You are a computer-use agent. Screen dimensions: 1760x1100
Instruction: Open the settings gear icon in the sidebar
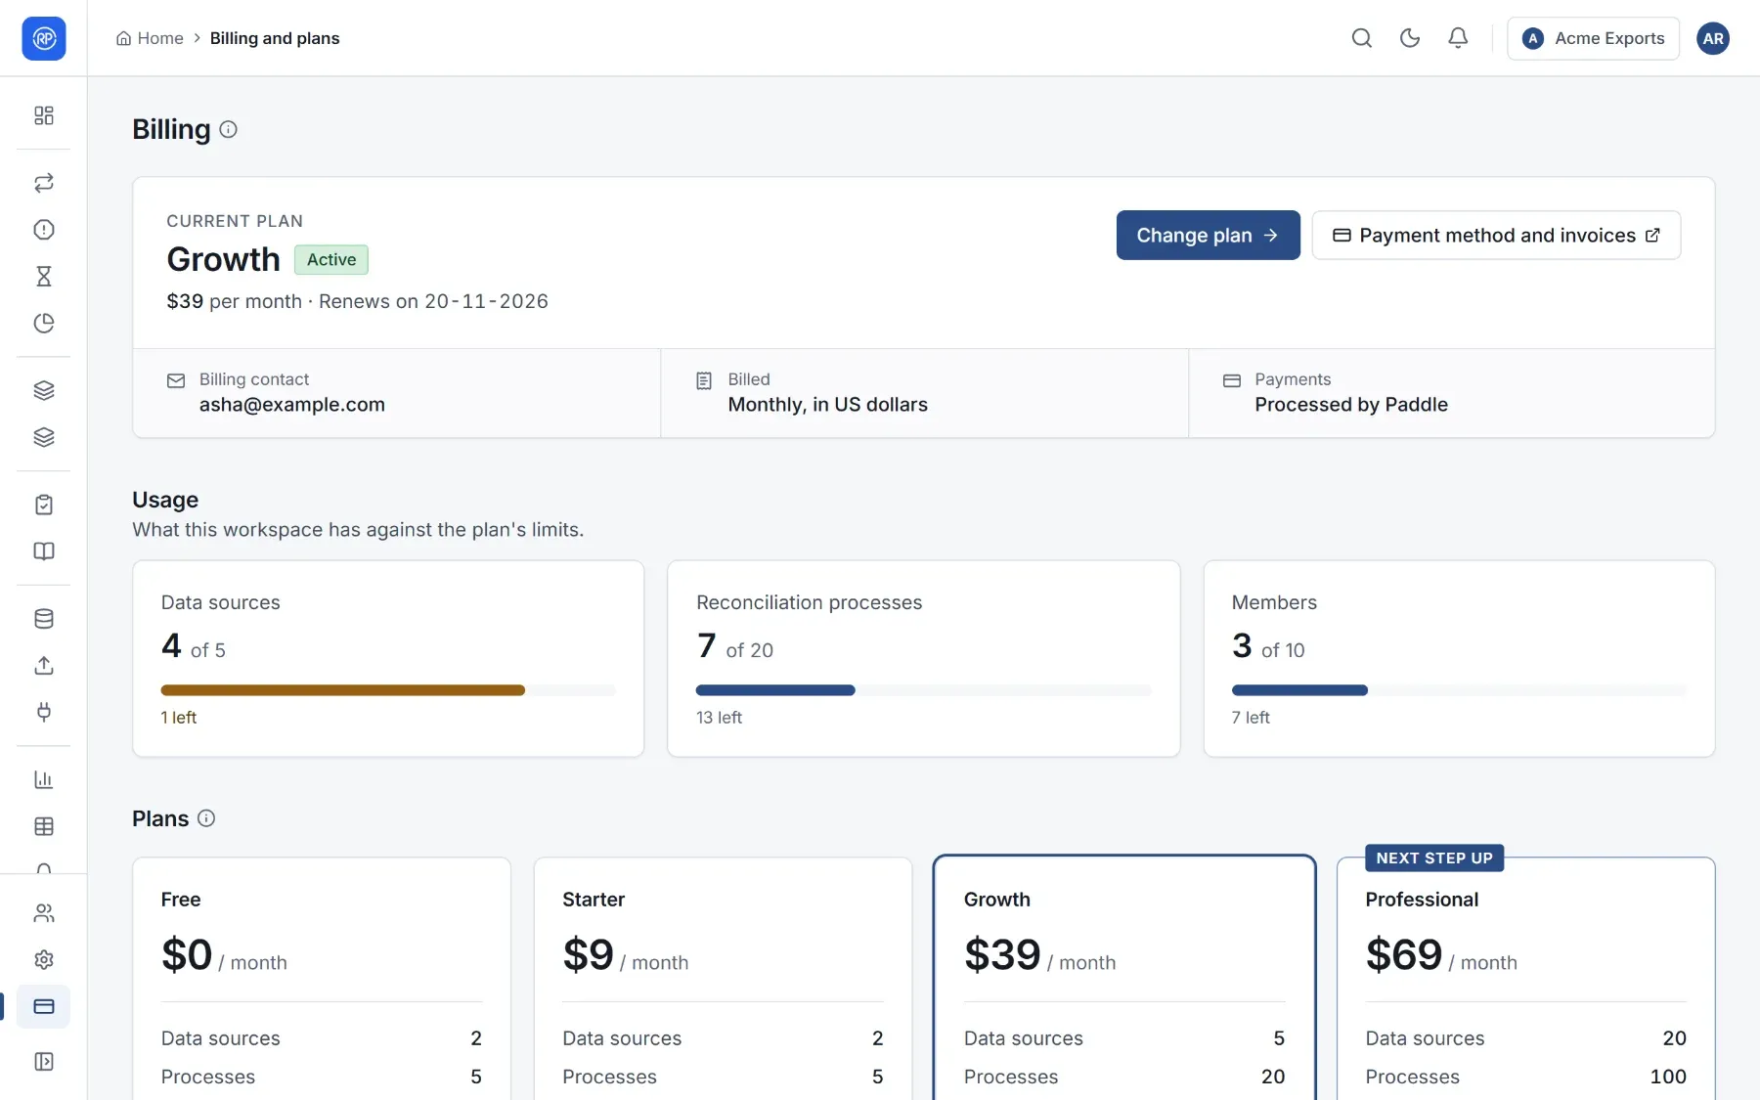point(44,960)
